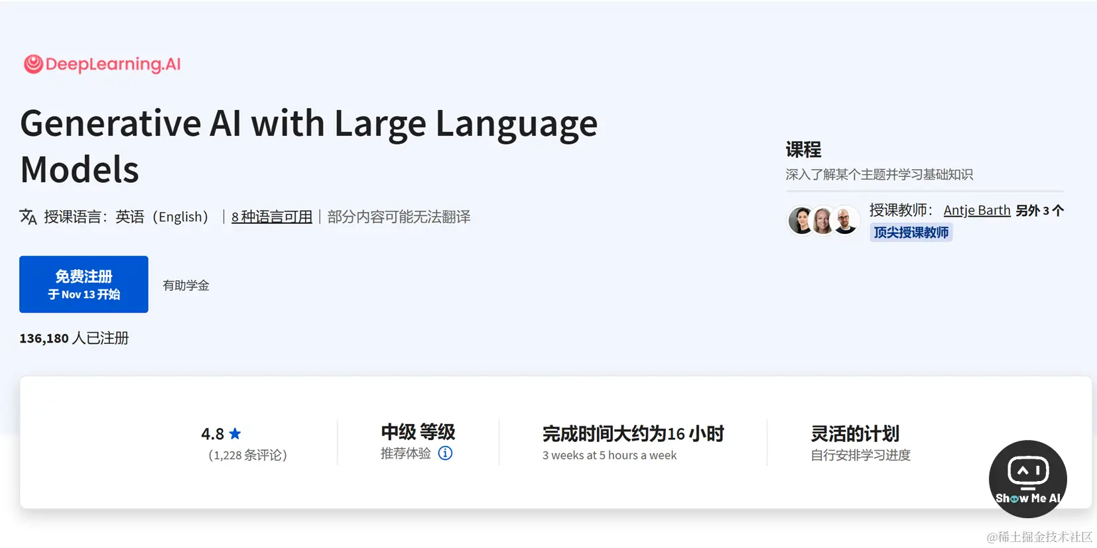Click '3 weeks at 5 hours a week' text
This screenshot has width=1097, height=548.
point(610,455)
